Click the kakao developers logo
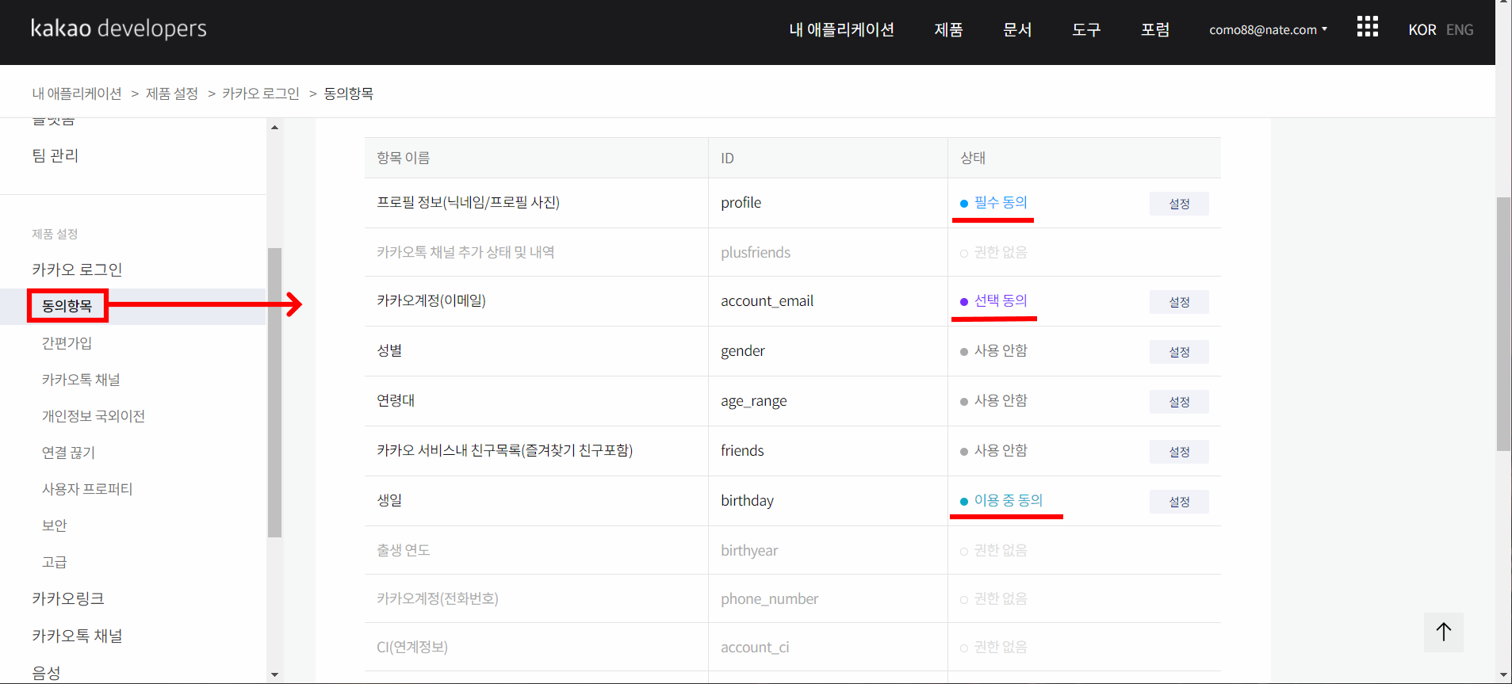The width and height of the screenshot is (1512, 684). click(119, 29)
